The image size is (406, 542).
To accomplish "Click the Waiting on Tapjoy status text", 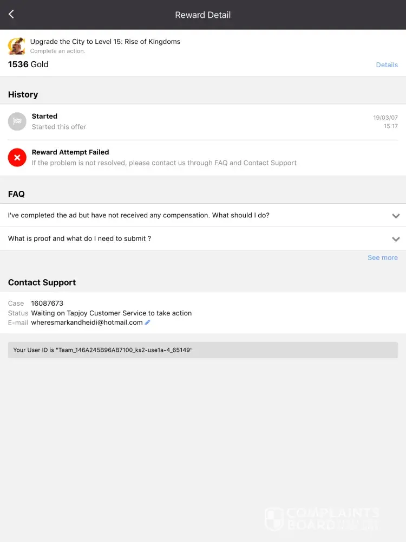I will click(112, 313).
